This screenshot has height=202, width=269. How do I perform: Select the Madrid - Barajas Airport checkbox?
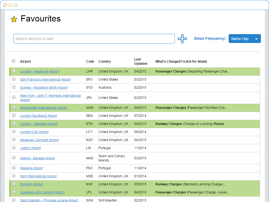pyautogui.click(x=14, y=157)
